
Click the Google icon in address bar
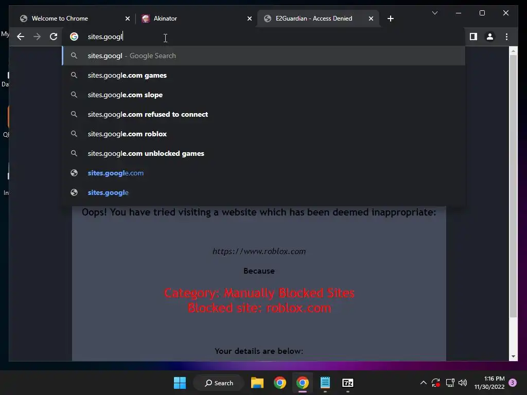[74, 37]
